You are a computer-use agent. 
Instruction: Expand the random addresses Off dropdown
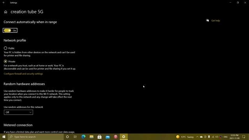tap(18, 112)
